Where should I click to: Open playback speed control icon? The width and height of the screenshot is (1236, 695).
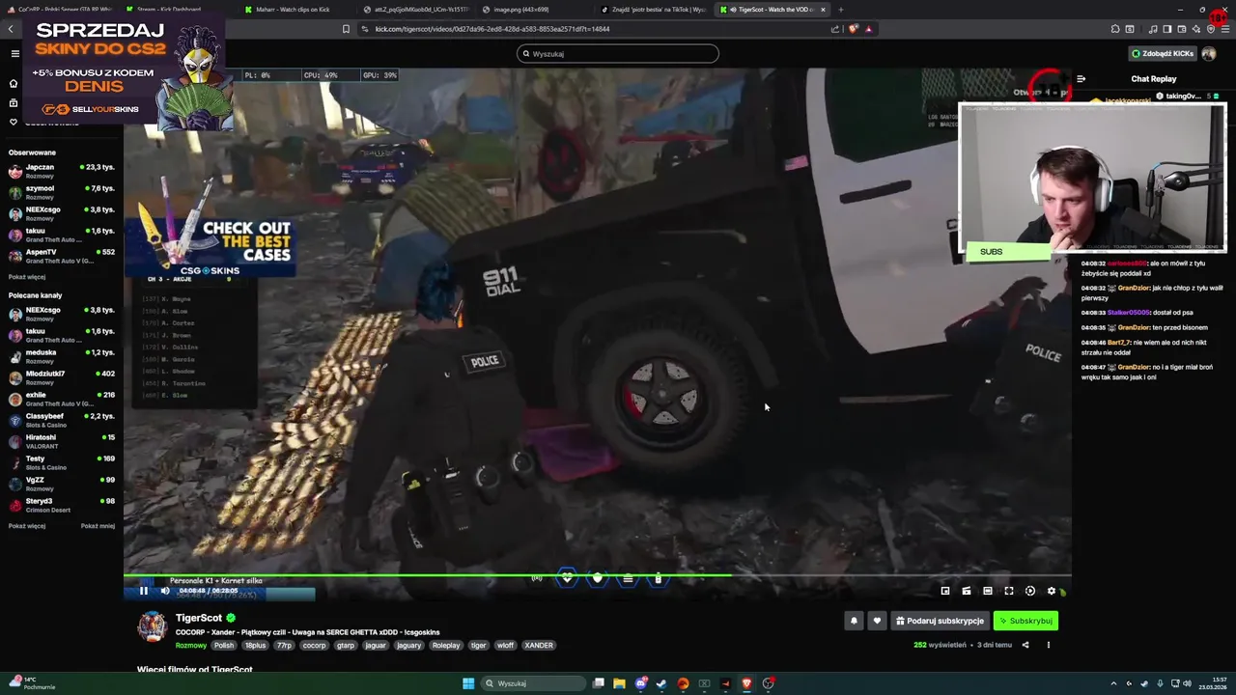tap(1030, 591)
